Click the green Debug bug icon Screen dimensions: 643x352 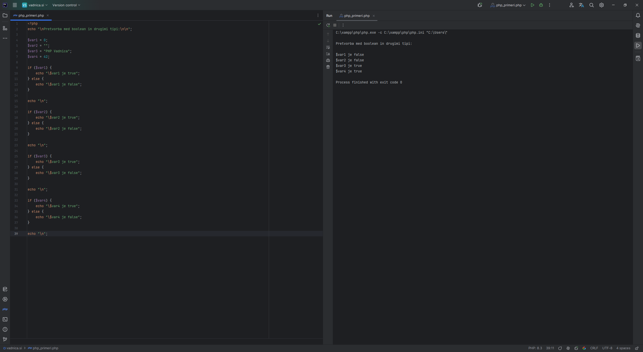[541, 5]
